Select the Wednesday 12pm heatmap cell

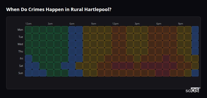[x=115, y=44]
